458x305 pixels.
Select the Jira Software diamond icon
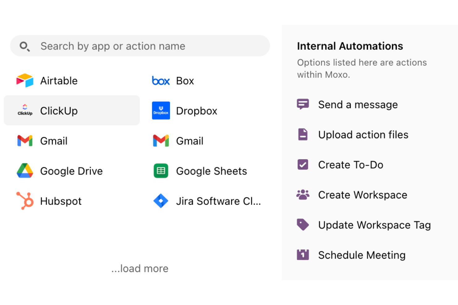(161, 201)
